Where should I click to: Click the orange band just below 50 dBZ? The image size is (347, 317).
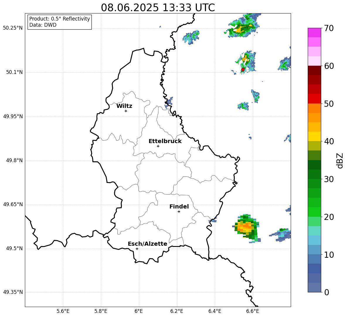314,108
